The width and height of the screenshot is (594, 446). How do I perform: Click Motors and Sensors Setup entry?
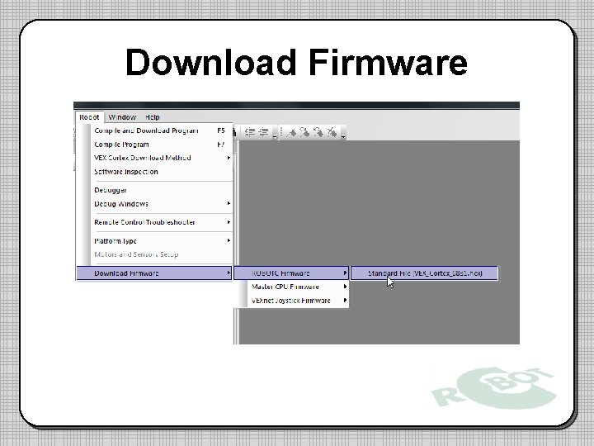(154, 254)
